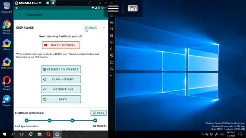Open File Explorer from the taskbar
Viewport: 246px width, 138px height.
[40, 134]
